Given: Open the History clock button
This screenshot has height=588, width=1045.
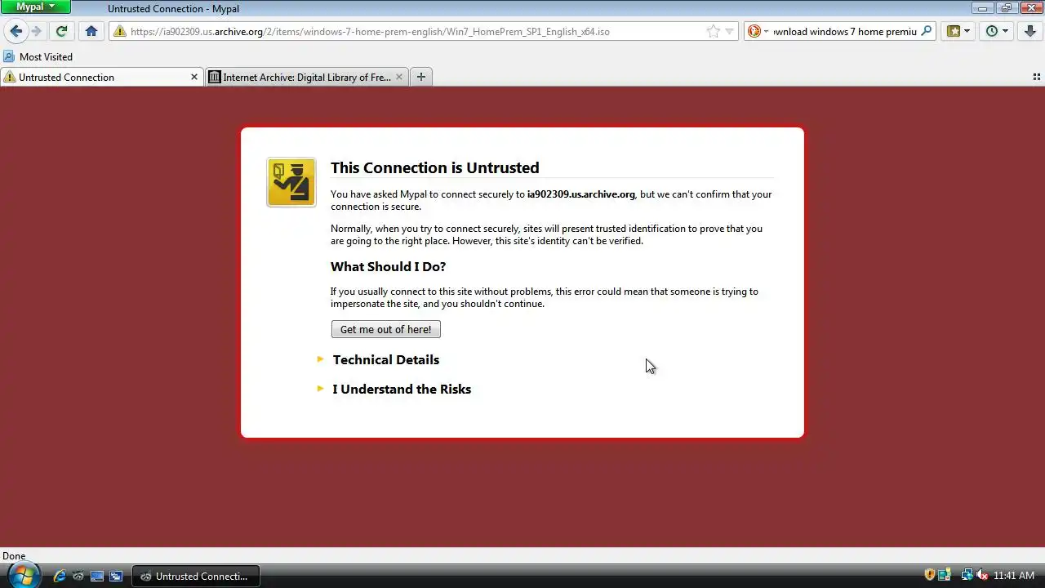Looking at the screenshot, I should (992, 31).
